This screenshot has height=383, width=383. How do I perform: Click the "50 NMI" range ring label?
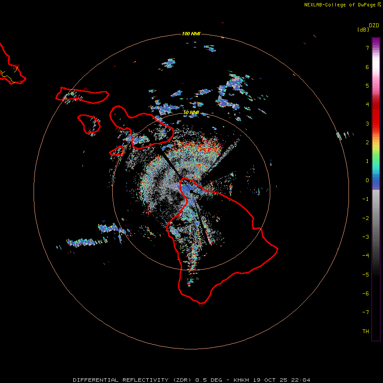point(191,112)
